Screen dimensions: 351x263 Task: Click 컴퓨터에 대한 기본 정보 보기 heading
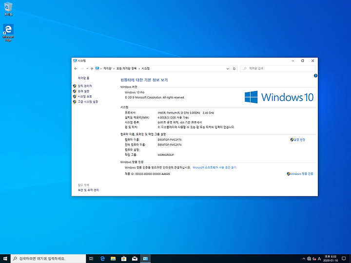(x=144, y=80)
